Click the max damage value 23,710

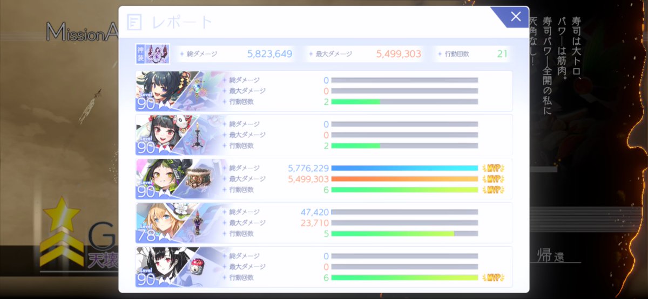point(316,222)
